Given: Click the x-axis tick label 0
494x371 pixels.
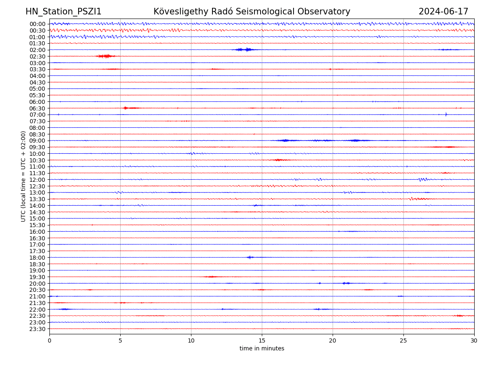Looking at the screenshot, I should point(49,341).
